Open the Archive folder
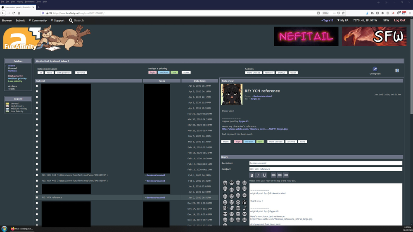Screen dimensions: 413x232 pyautogui.click(x=12, y=86)
